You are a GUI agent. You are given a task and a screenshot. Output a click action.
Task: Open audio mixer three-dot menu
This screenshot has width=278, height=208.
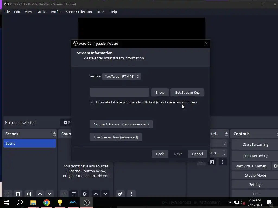(131, 194)
